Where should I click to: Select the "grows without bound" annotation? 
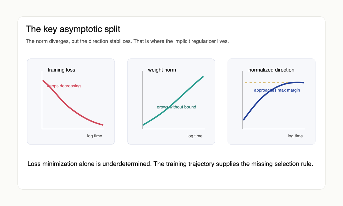coord(176,107)
